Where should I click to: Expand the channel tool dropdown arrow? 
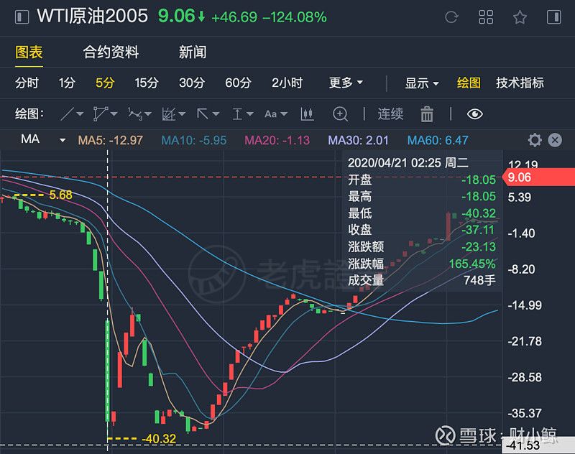pyautogui.click(x=114, y=114)
